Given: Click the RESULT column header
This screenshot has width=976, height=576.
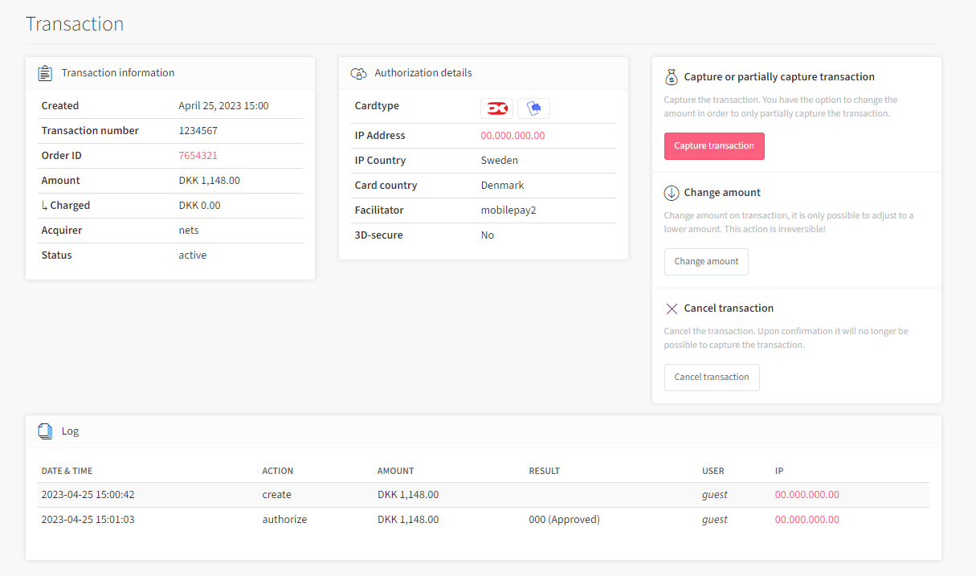Looking at the screenshot, I should coord(544,471).
